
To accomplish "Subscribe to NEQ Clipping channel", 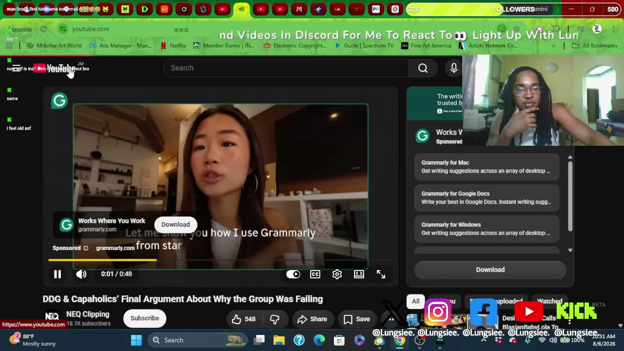I will 145,318.
